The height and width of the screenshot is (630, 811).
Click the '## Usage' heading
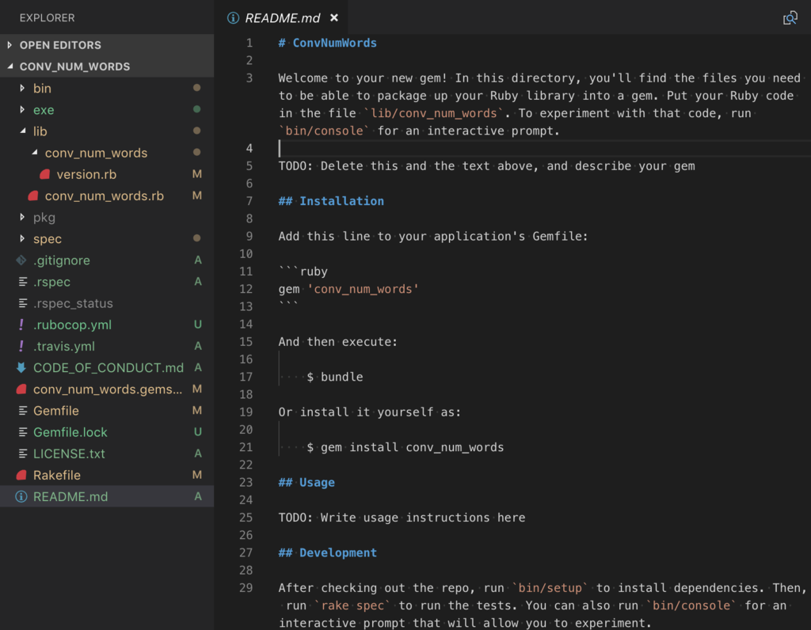(307, 482)
